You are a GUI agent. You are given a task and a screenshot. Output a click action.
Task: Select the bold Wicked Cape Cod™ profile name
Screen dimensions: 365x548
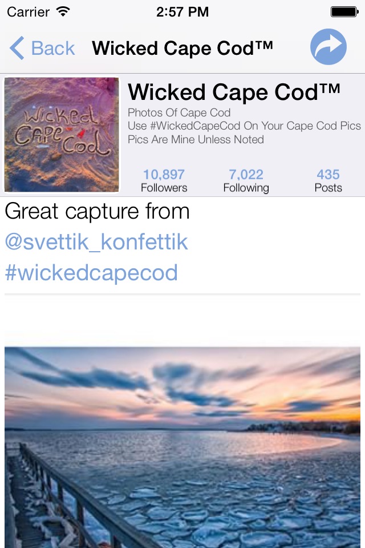tap(234, 92)
